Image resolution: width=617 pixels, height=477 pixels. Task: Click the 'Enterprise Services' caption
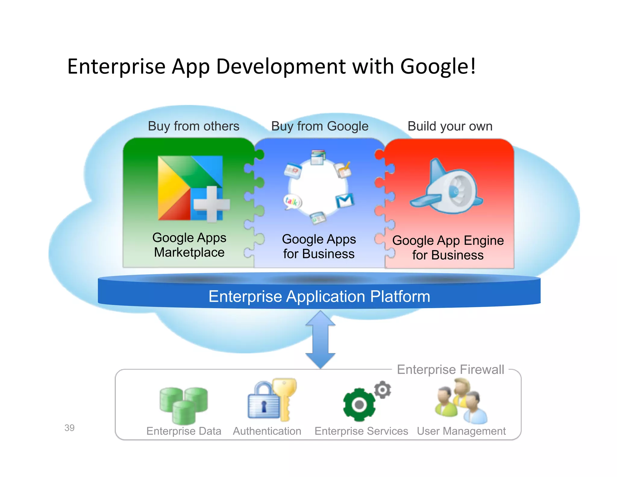361,431
